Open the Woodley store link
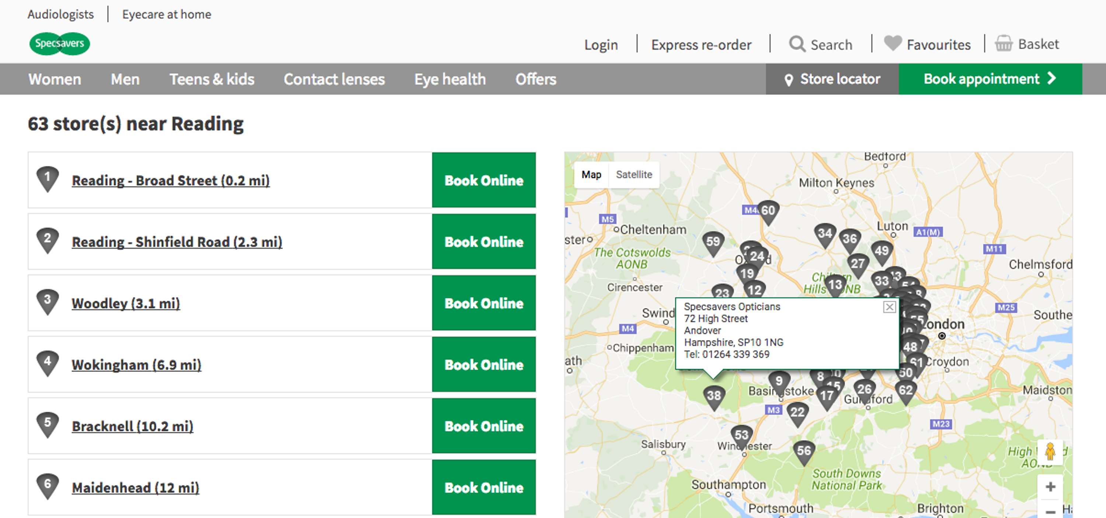Screen dimensions: 1106x518 pos(126,303)
